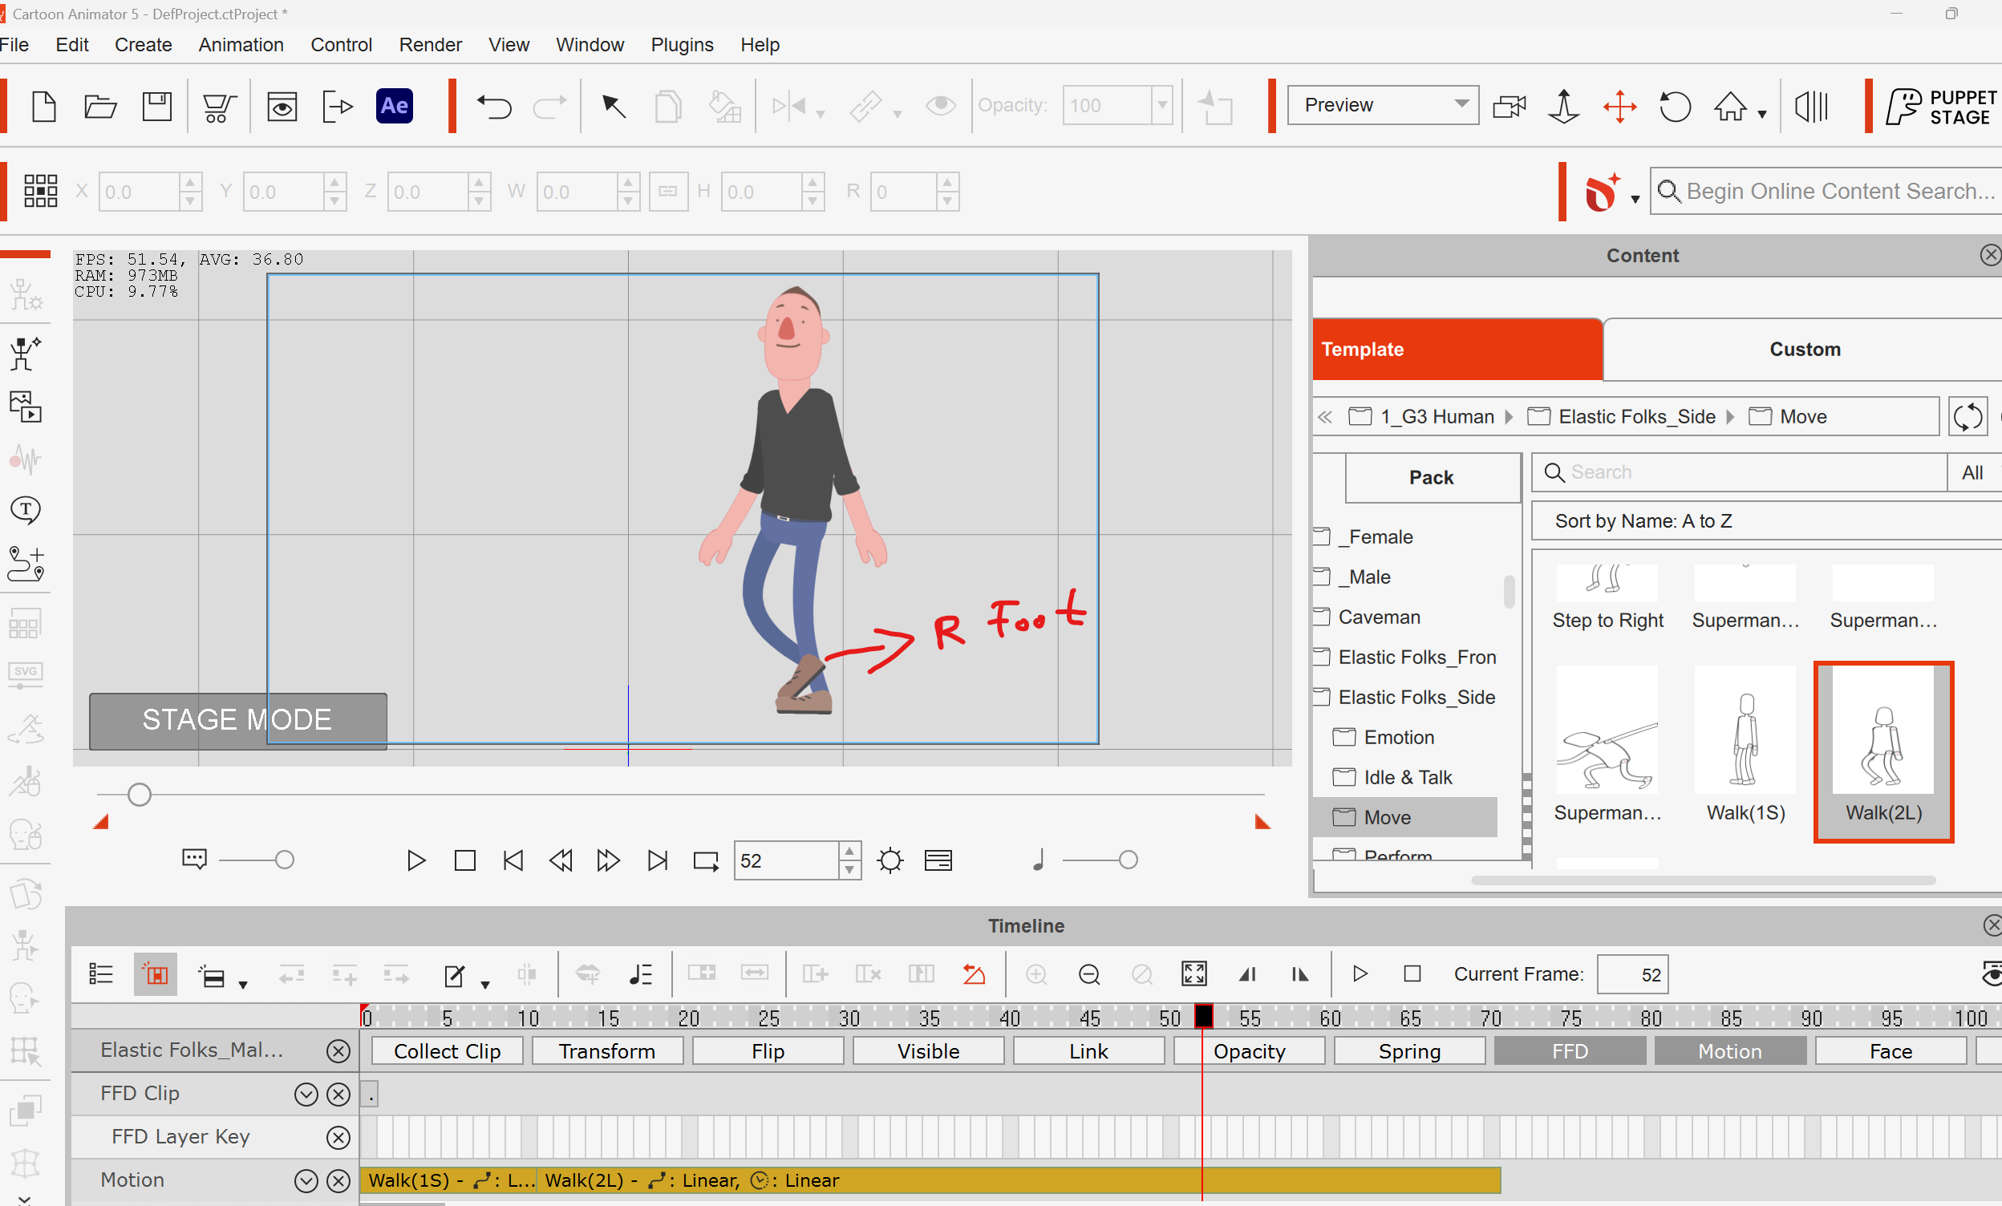Open the project settings gear icon

(890, 860)
